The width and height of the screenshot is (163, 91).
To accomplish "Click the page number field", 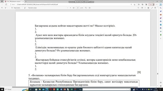I will [78, 8].
